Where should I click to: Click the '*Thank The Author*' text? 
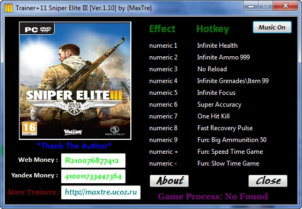pyautogui.click(x=74, y=146)
